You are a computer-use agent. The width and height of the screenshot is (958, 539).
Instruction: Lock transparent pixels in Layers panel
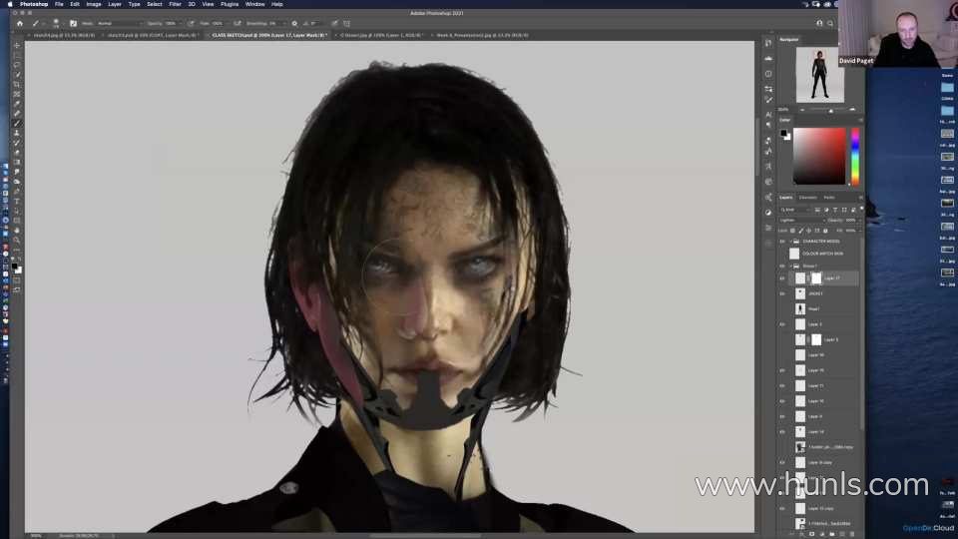pos(793,231)
